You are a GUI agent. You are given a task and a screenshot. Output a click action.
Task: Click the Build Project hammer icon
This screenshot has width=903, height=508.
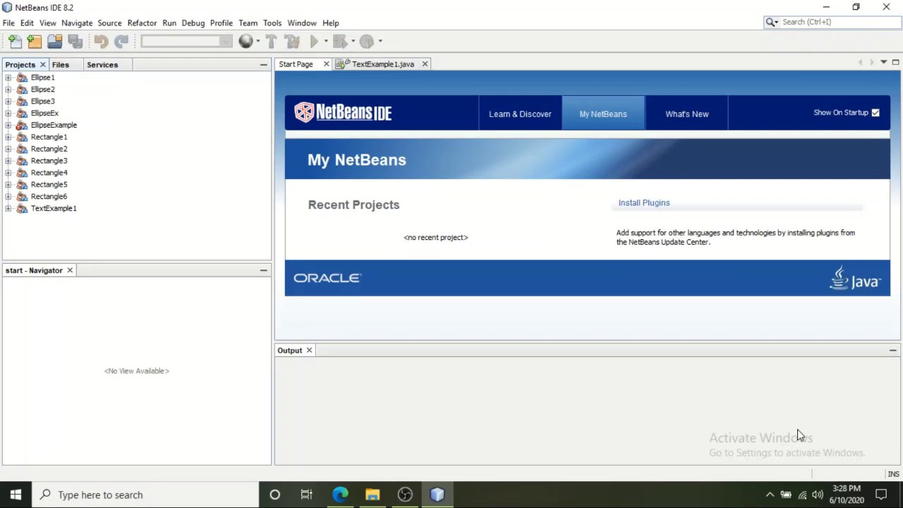(271, 42)
